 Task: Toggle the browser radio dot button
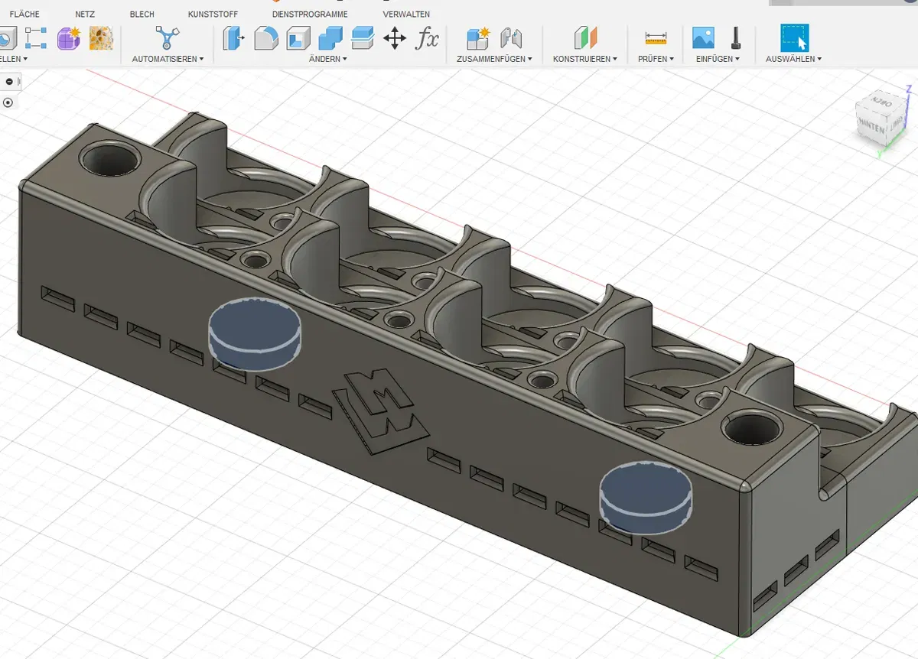coord(8,102)
